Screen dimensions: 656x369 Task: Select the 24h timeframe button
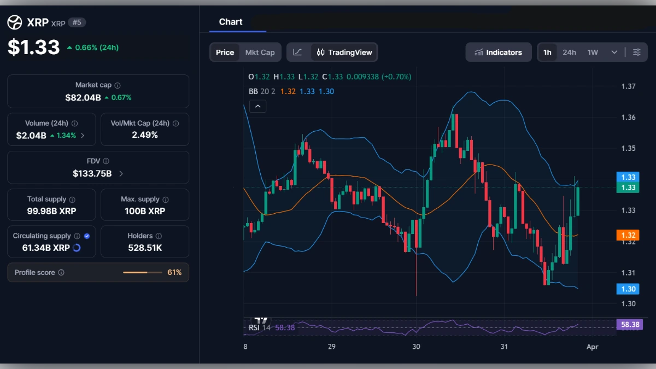tap(569, 52)
